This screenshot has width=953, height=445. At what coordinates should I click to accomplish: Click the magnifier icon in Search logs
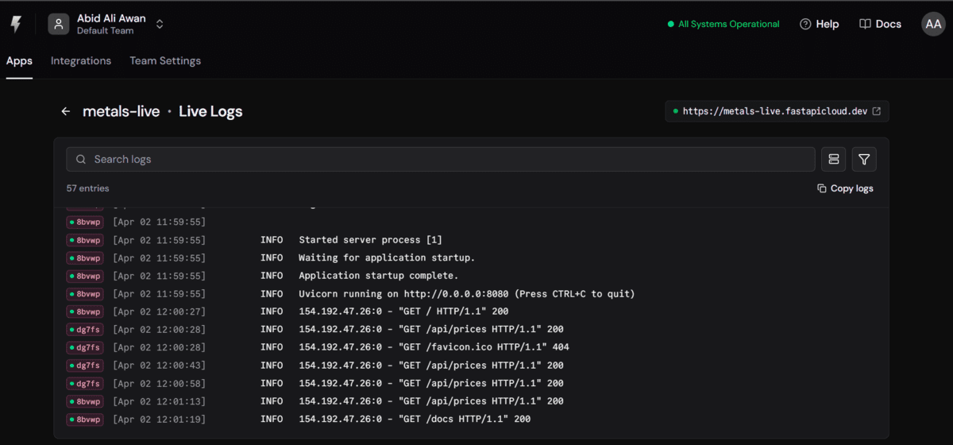pyautogui.click(x=81, y=159)
